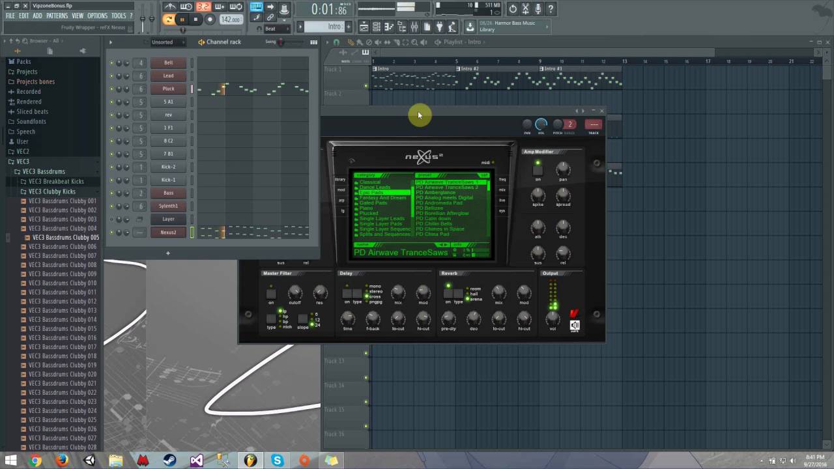This screenshot has width=834, height=469.
Task: Open FL Studio taskbar icon
Action: [250, 461]
